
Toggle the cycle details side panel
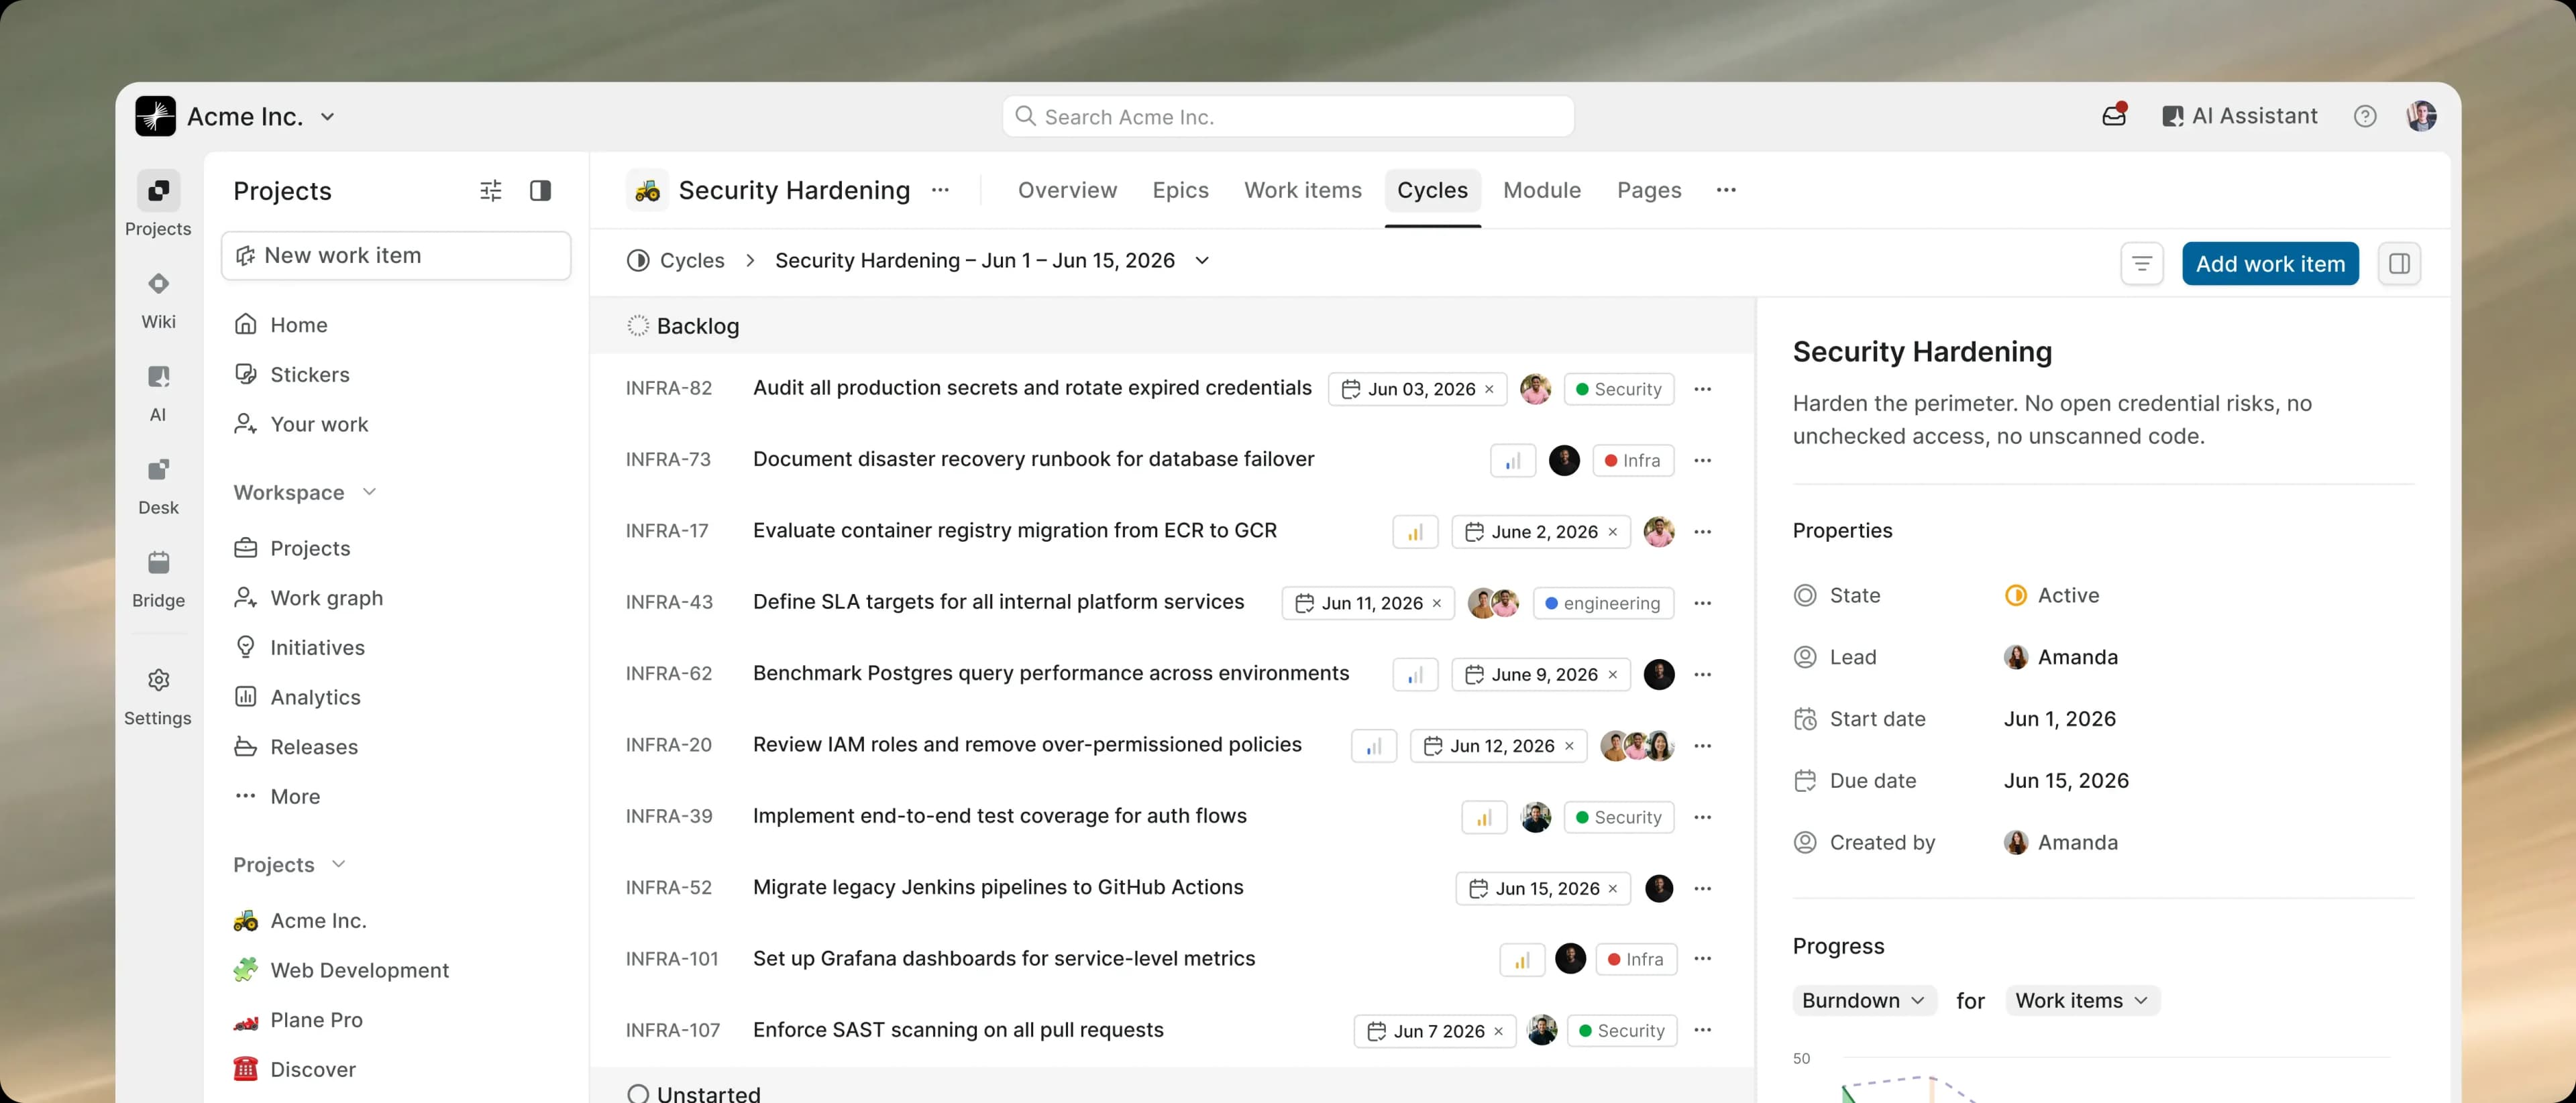[2399, 264]
